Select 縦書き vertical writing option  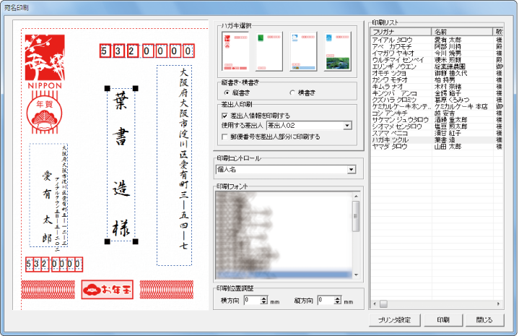[x=227, y=92]
